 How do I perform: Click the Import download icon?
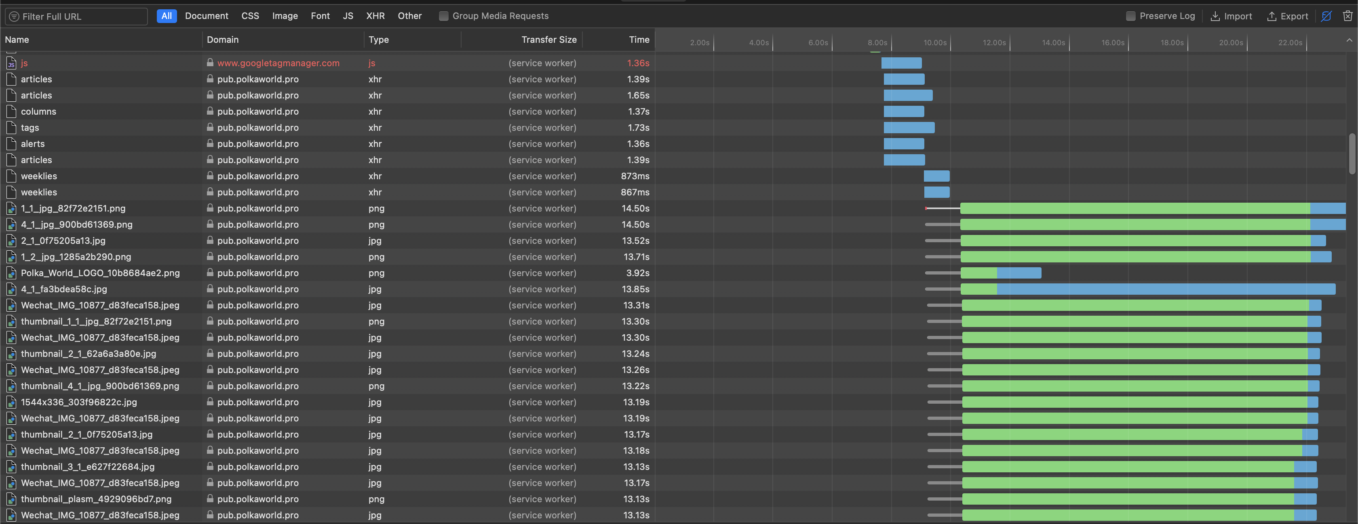coord(1215,16)
